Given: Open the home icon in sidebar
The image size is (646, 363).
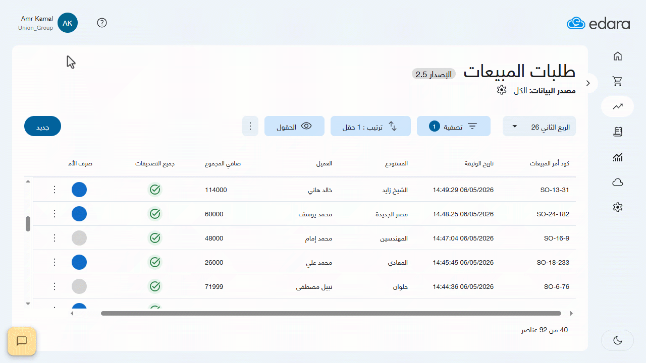Looking at the screenshot, I should [617, 56].
